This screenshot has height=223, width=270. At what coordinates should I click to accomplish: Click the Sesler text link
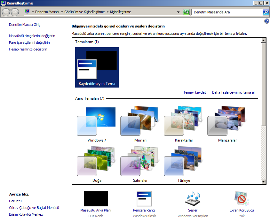[x=193, y=210]
